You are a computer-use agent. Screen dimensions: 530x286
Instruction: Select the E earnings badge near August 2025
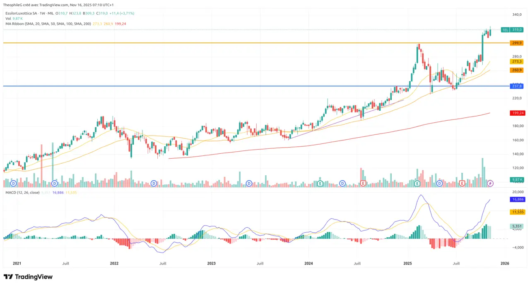(462, 183)
